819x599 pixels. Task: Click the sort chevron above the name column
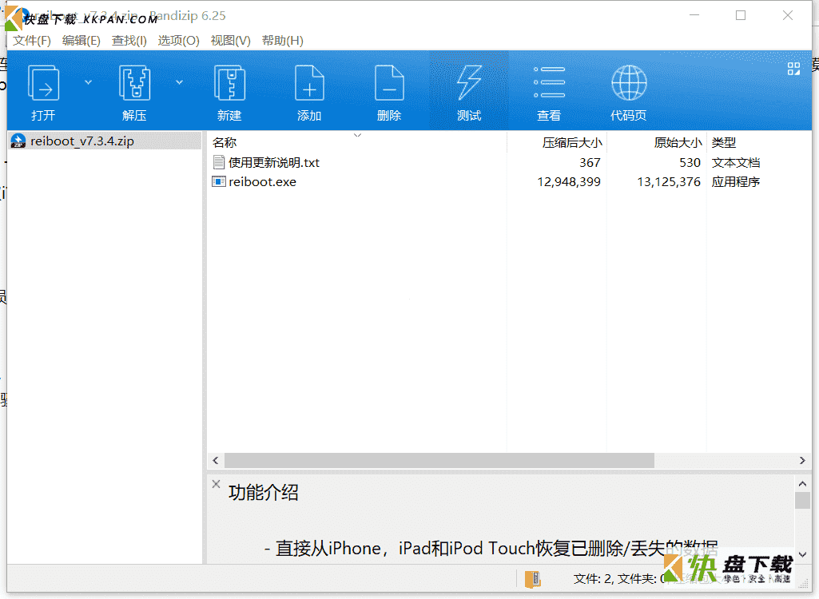pos(358,135)
